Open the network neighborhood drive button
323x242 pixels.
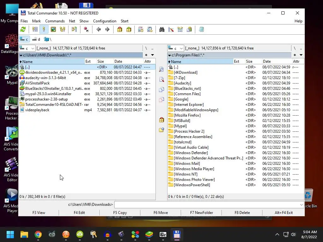click(48, 39)
